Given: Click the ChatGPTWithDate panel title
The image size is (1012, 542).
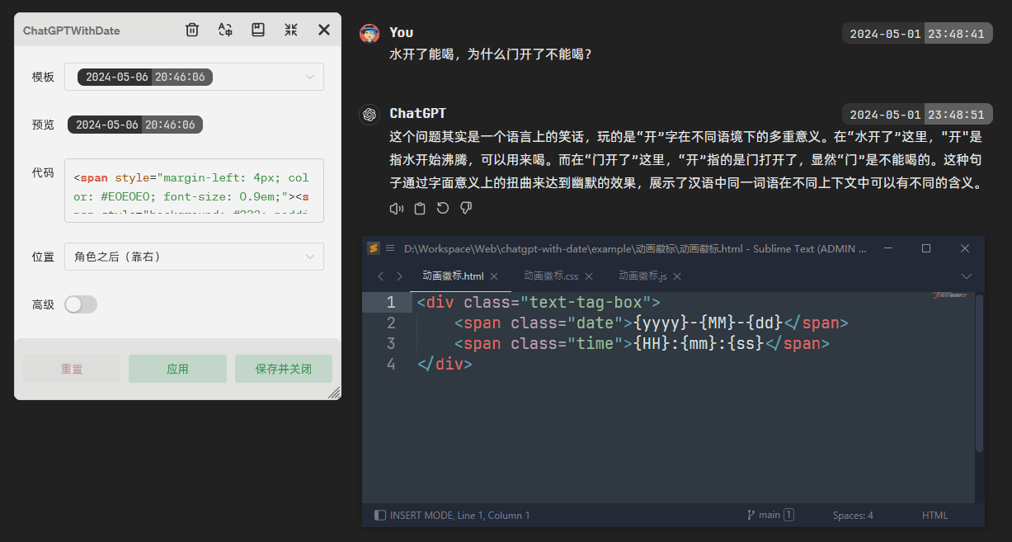Looking at the screenshot, I should [72, 31].
